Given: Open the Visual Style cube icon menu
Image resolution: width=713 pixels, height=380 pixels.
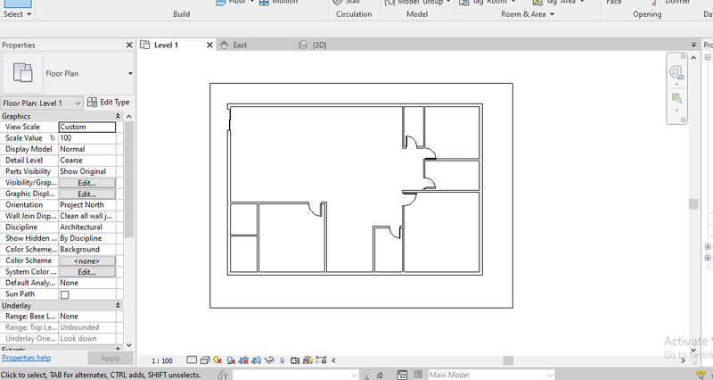Looking at the screenshot, I should [205, 360].
